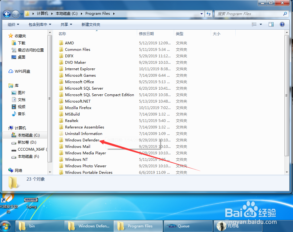Select Reference Assemblies folder name
The height and width of the screenshot is (232, 293).
click(84, 127)
